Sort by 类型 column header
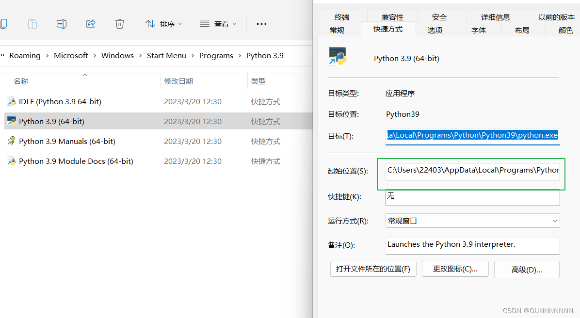580x318 pixels. point(258,81)
